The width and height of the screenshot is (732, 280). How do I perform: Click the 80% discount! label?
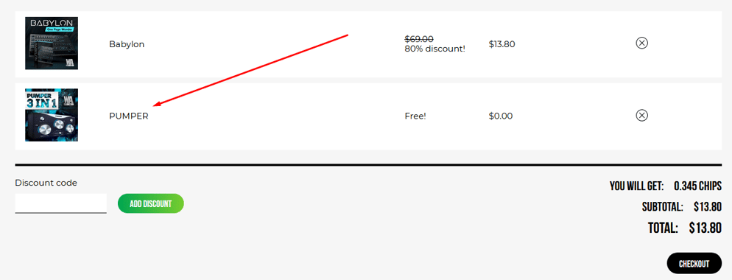[x=434, y=49]
